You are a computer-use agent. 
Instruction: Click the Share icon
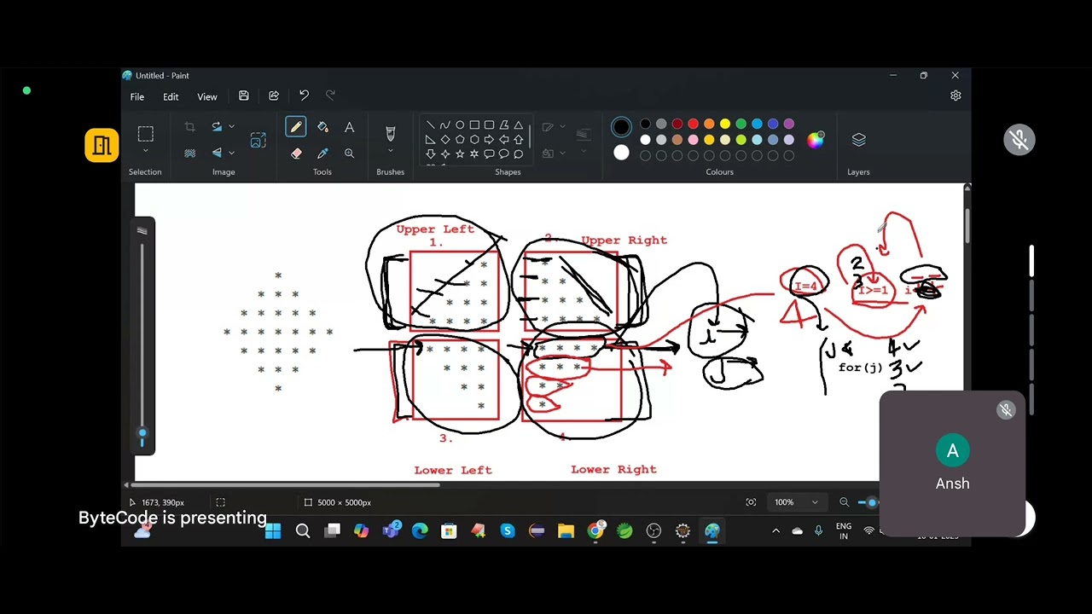point(274,96)
